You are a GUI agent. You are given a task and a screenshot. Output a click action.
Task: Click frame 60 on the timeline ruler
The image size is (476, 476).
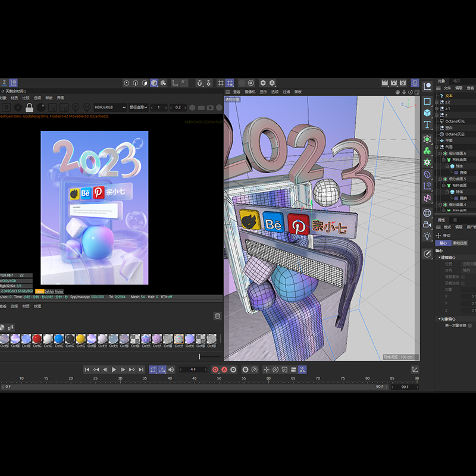(x=269, y=378)
